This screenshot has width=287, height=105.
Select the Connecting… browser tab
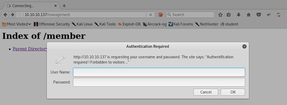click(29, 6)
